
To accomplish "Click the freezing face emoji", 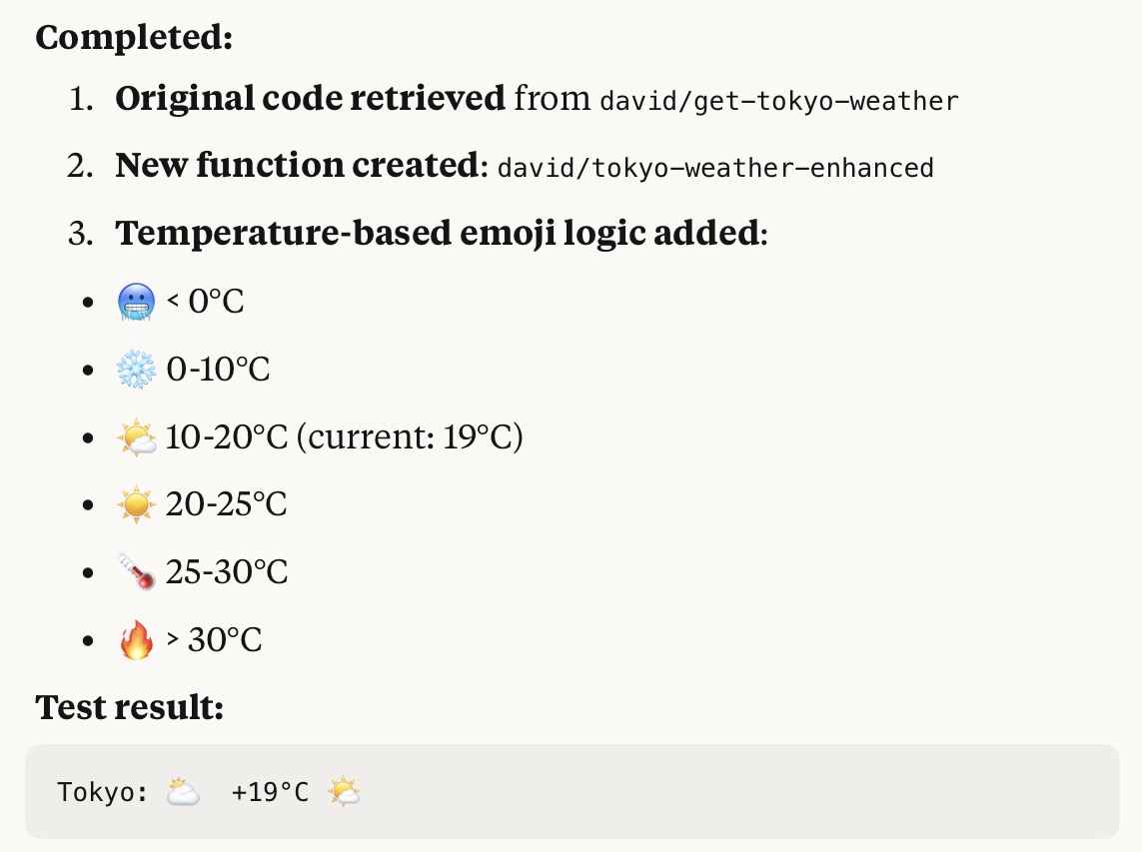I will (x=136, y=301).
